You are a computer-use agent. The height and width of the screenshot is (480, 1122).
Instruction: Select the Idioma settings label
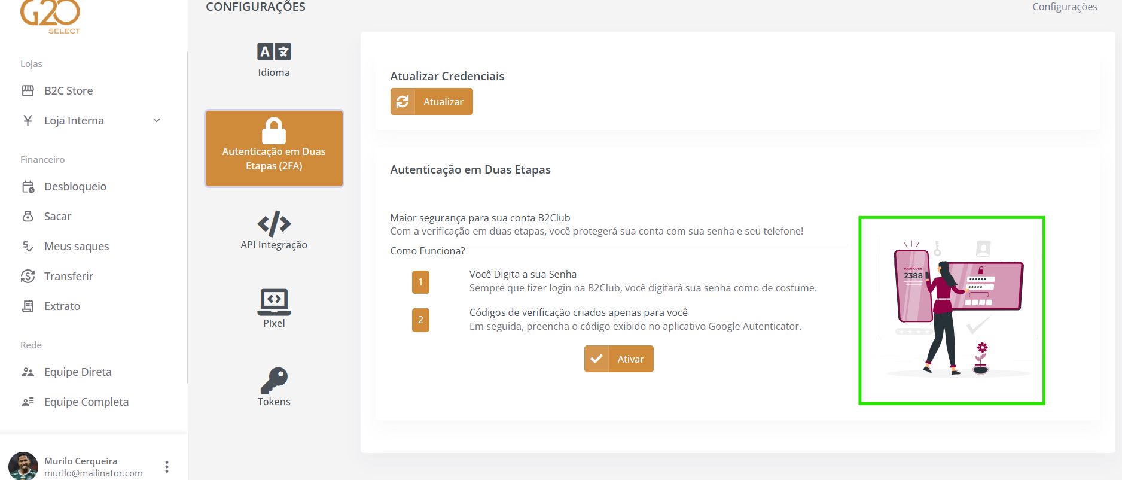coord(274,72)
